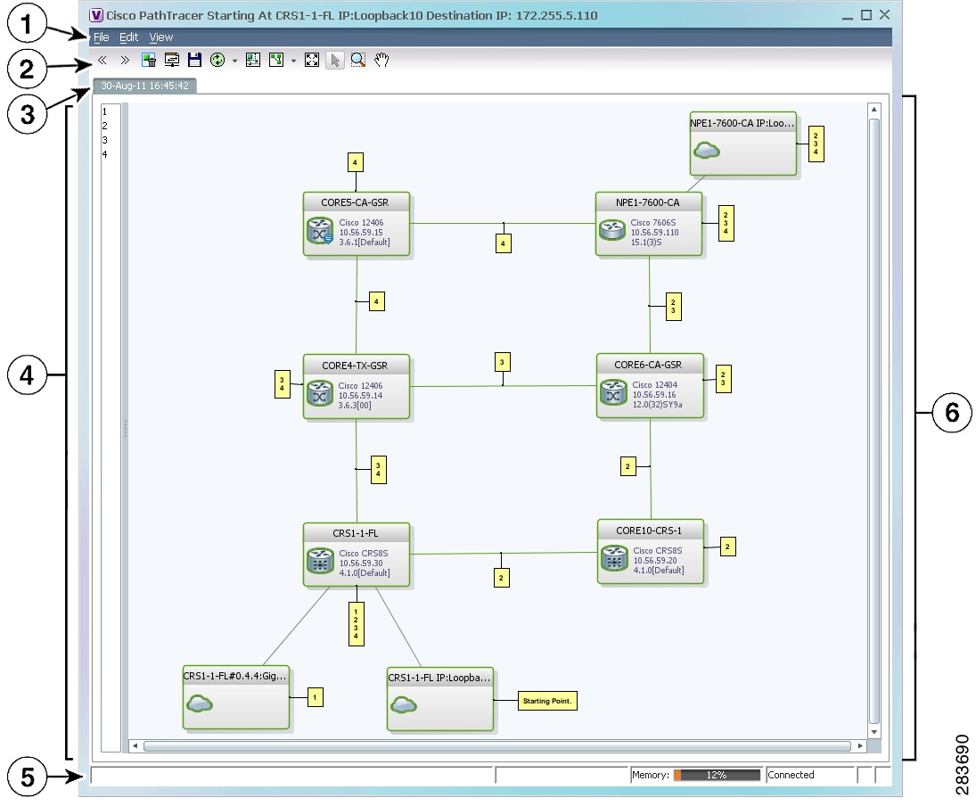Go back with the double-left-chevron button

click(103, 60)
